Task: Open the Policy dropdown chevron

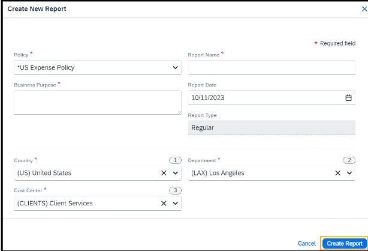Action: tap(175, 67)
